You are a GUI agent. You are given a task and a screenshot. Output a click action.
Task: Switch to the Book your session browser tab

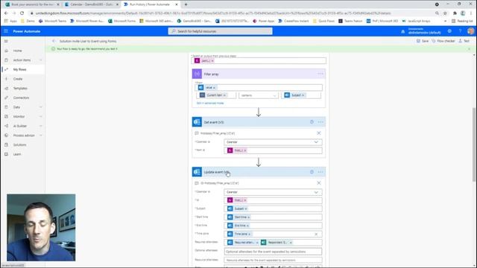pos(32,4)
